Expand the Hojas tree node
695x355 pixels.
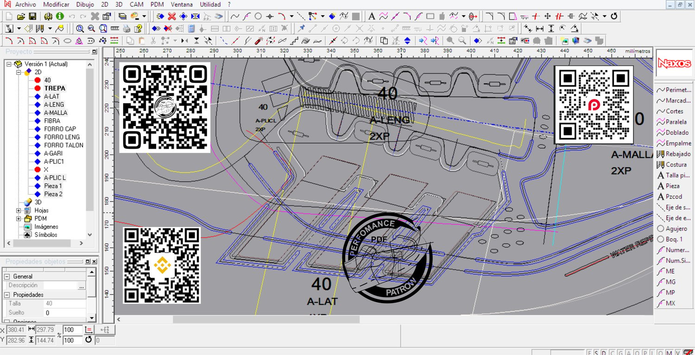point(19,210)
